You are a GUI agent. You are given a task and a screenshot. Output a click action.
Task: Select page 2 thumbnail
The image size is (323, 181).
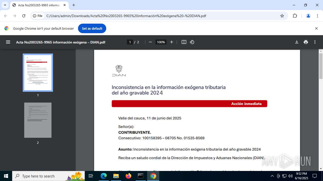tap(38, 120)
